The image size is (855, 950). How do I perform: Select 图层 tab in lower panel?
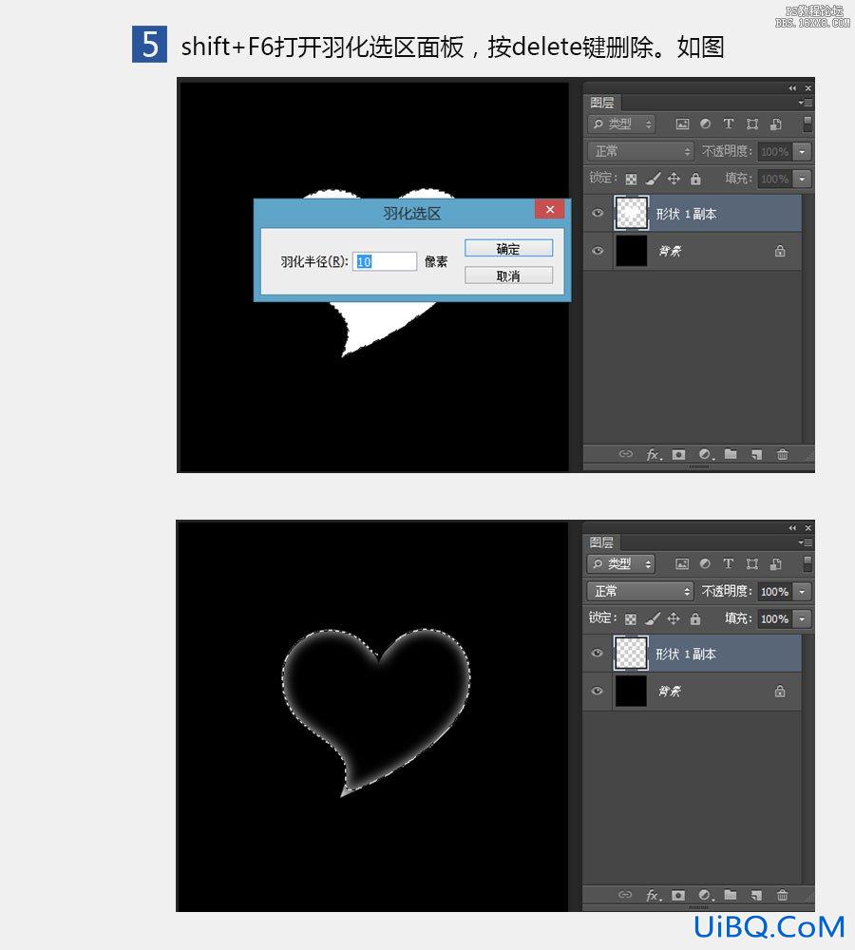tap(602, 542)
